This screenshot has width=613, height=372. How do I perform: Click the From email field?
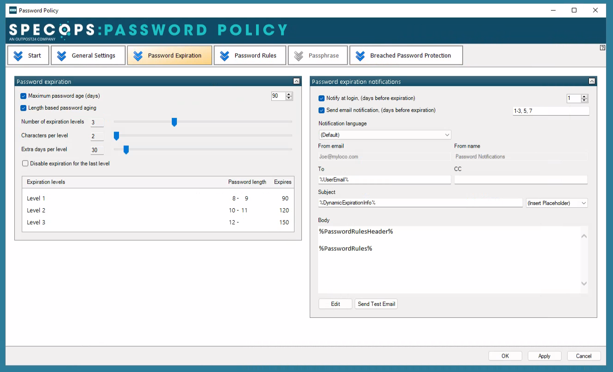pos(385,157)
